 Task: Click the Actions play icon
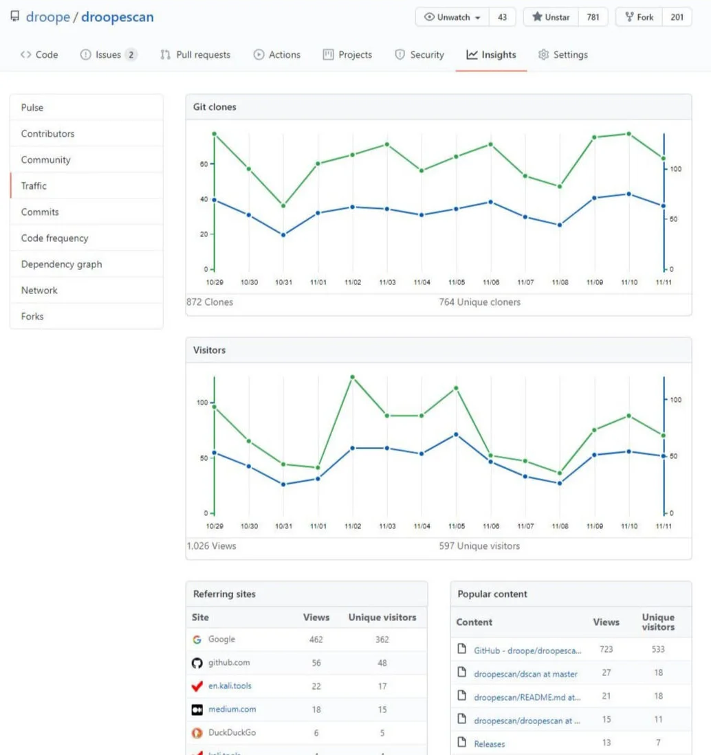[x=259, y=54]
